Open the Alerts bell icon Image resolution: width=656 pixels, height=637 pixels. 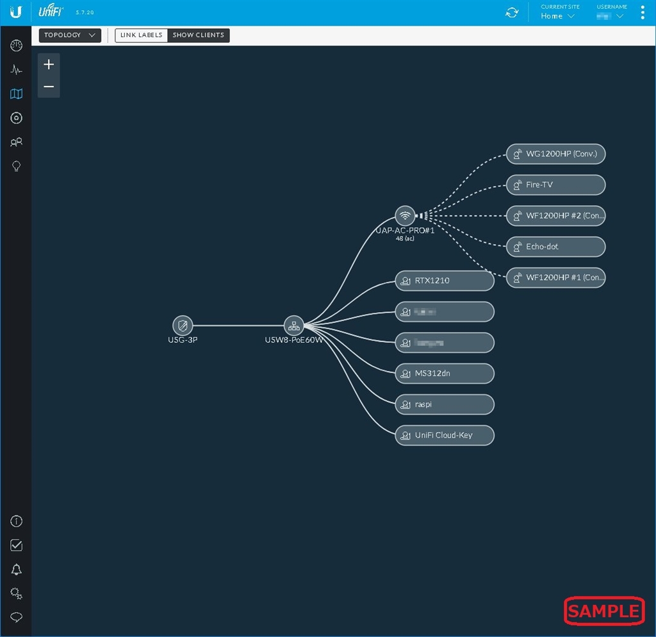coord(16,569)
